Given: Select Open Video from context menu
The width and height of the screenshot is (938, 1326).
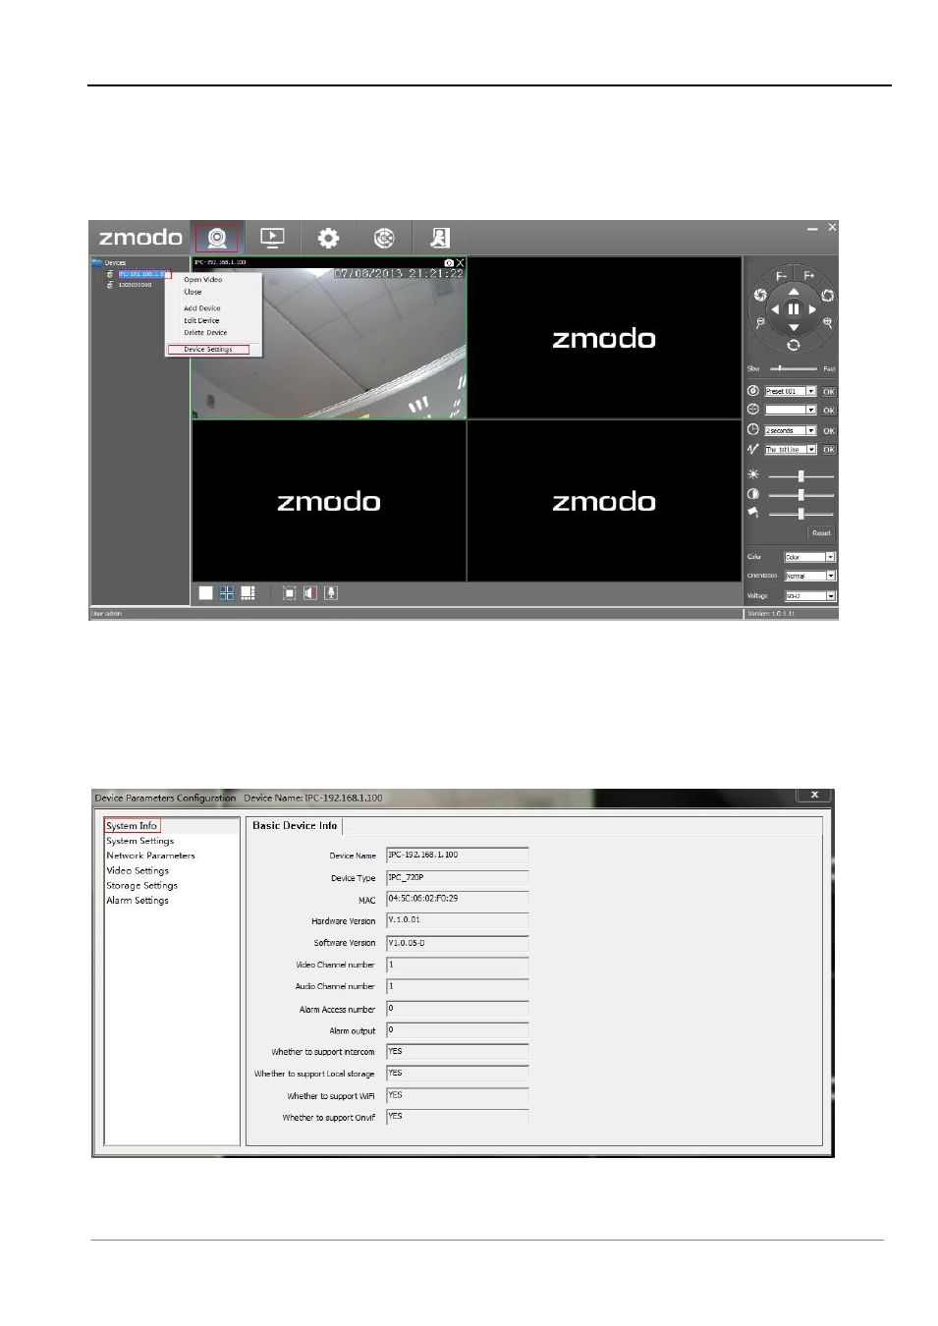Looking at the screenshot, I should (203, 280).
